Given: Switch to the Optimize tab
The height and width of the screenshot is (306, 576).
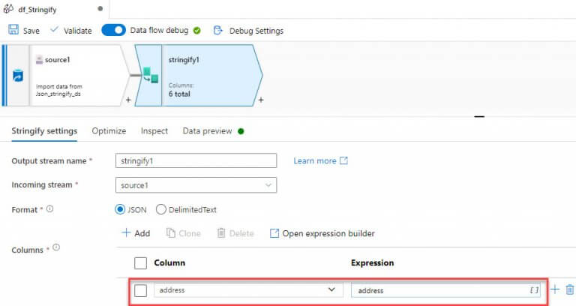Looking at the screenshot, I should click(x=109, y=130).
